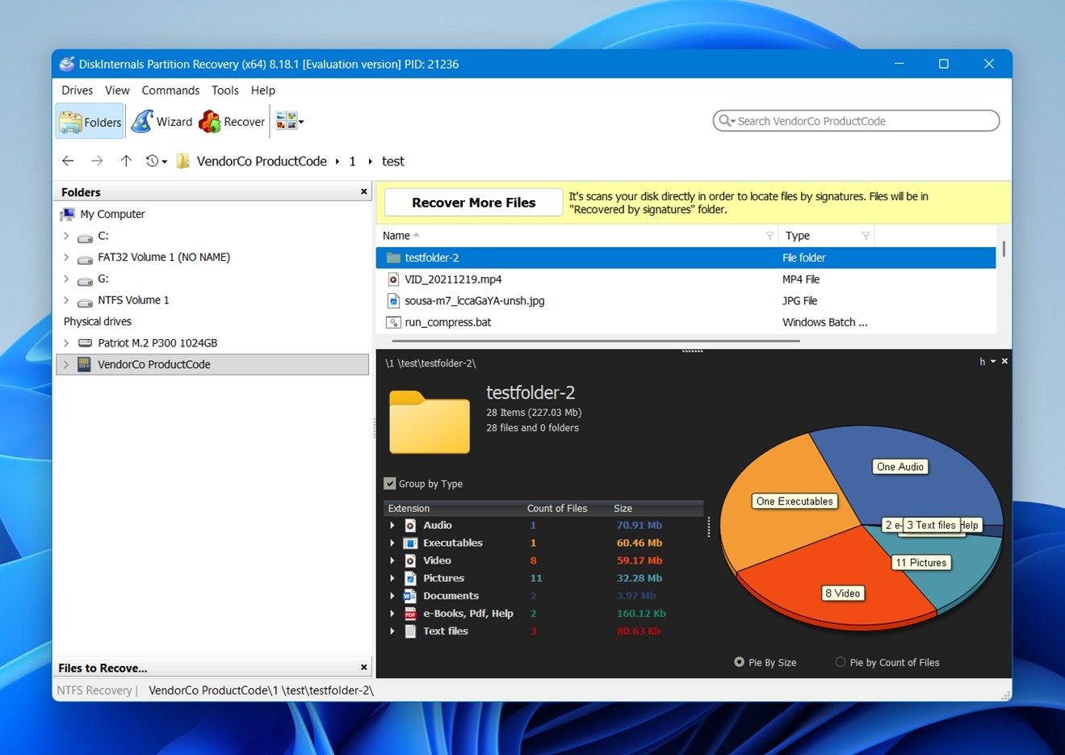Open the Folders toolbar icon
The image size is (1065, 755).
point(90,122)
